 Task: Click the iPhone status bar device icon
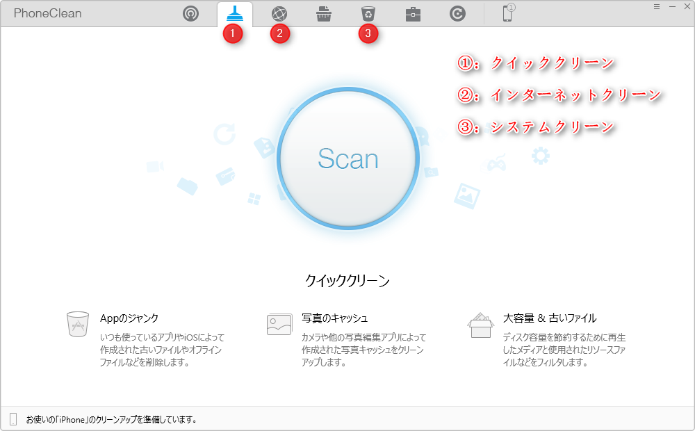(13, 419)
